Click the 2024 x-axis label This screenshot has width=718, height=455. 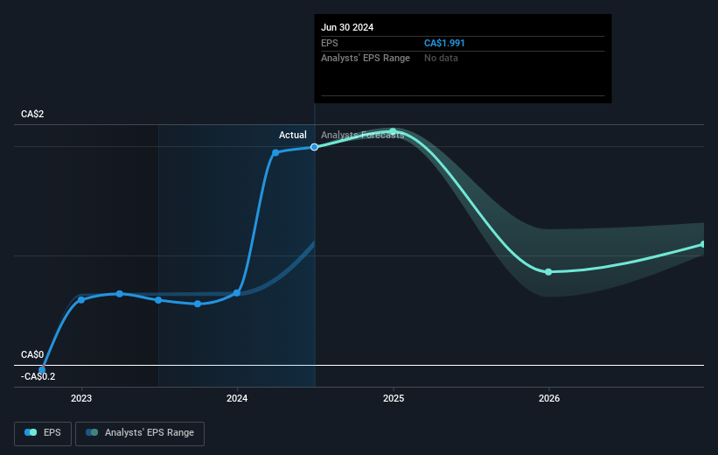click(x=237, y=398)
